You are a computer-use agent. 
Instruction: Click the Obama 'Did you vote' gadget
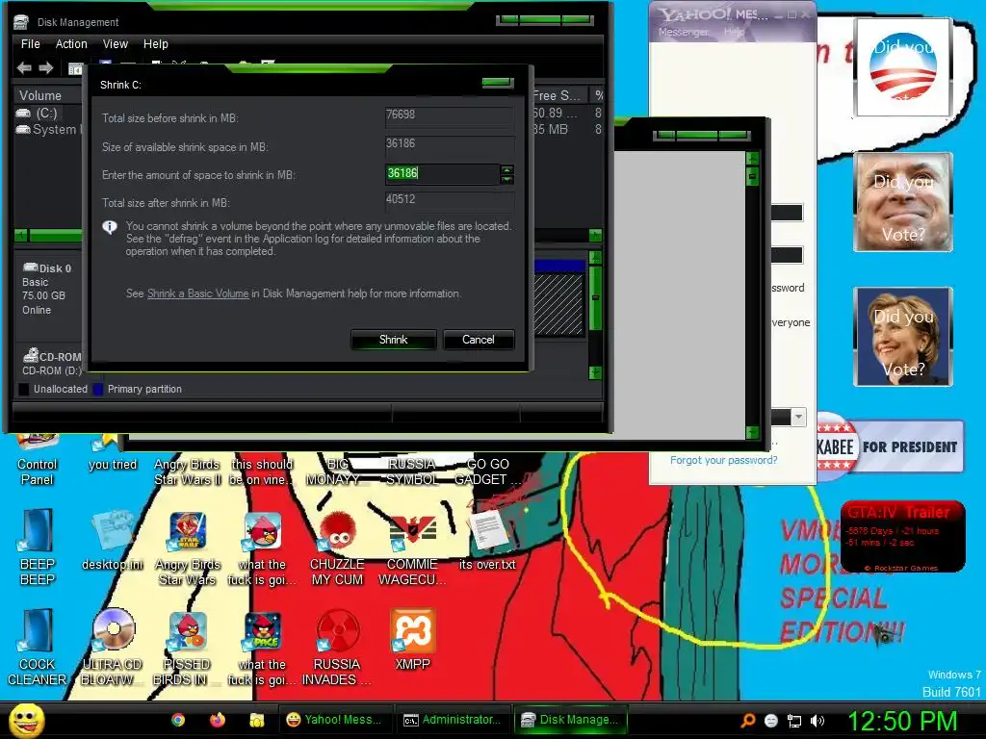click(903, 66)
